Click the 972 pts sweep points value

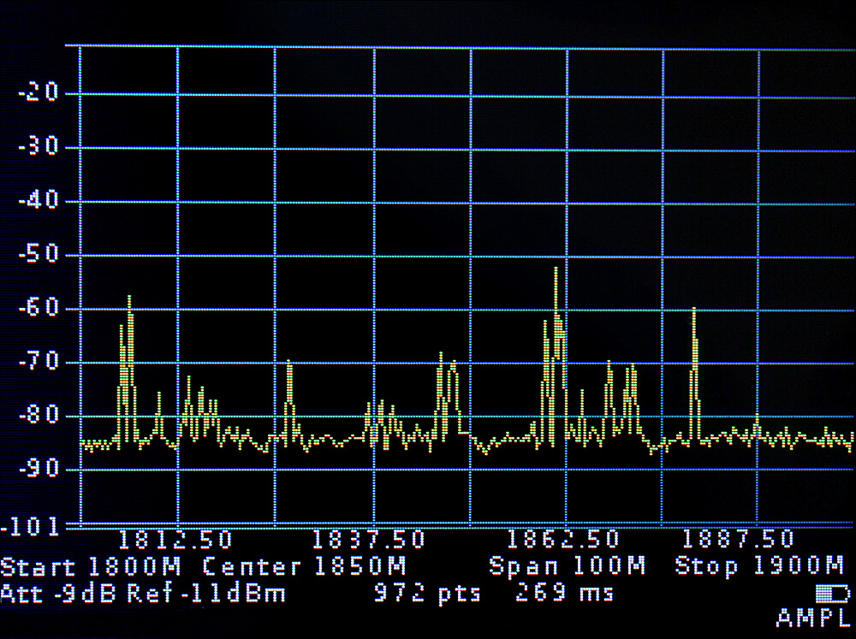(427, 593)
